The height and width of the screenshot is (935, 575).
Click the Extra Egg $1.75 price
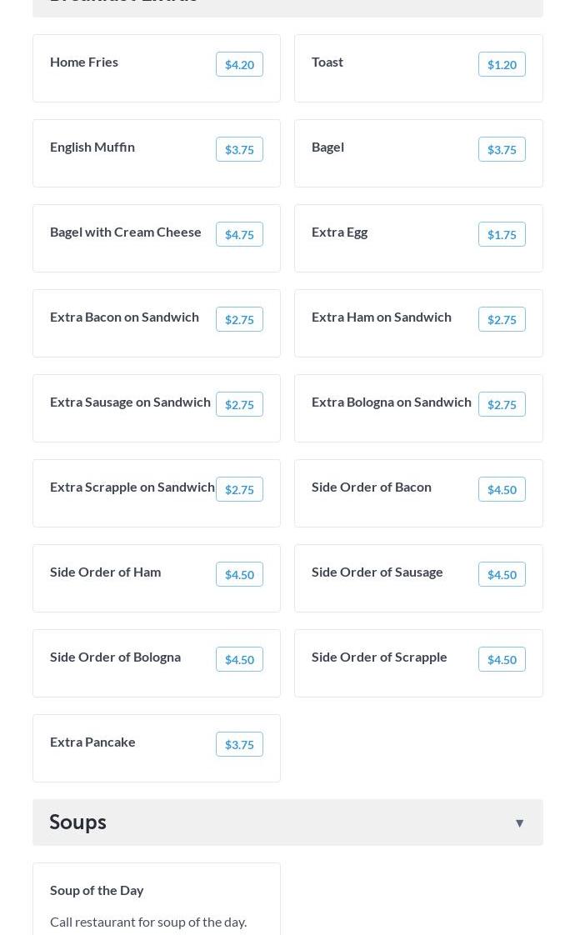pyautogui.click(x=502, y=235)
